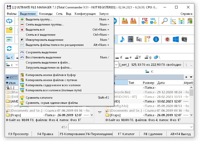Click F6 Перемещение button
Viewport: 201px width, 141px height.
pos(99,134)
